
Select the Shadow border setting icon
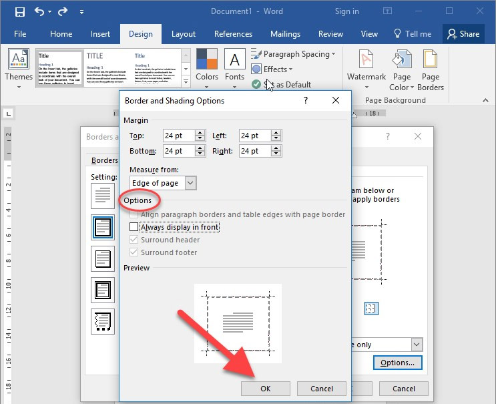click(103, 258)
